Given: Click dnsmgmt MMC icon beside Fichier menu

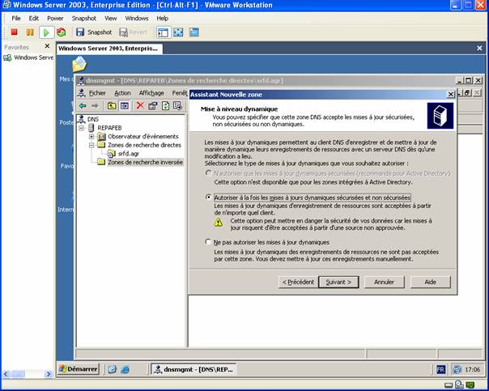Looking at the screenshot, I should (82, 93).
